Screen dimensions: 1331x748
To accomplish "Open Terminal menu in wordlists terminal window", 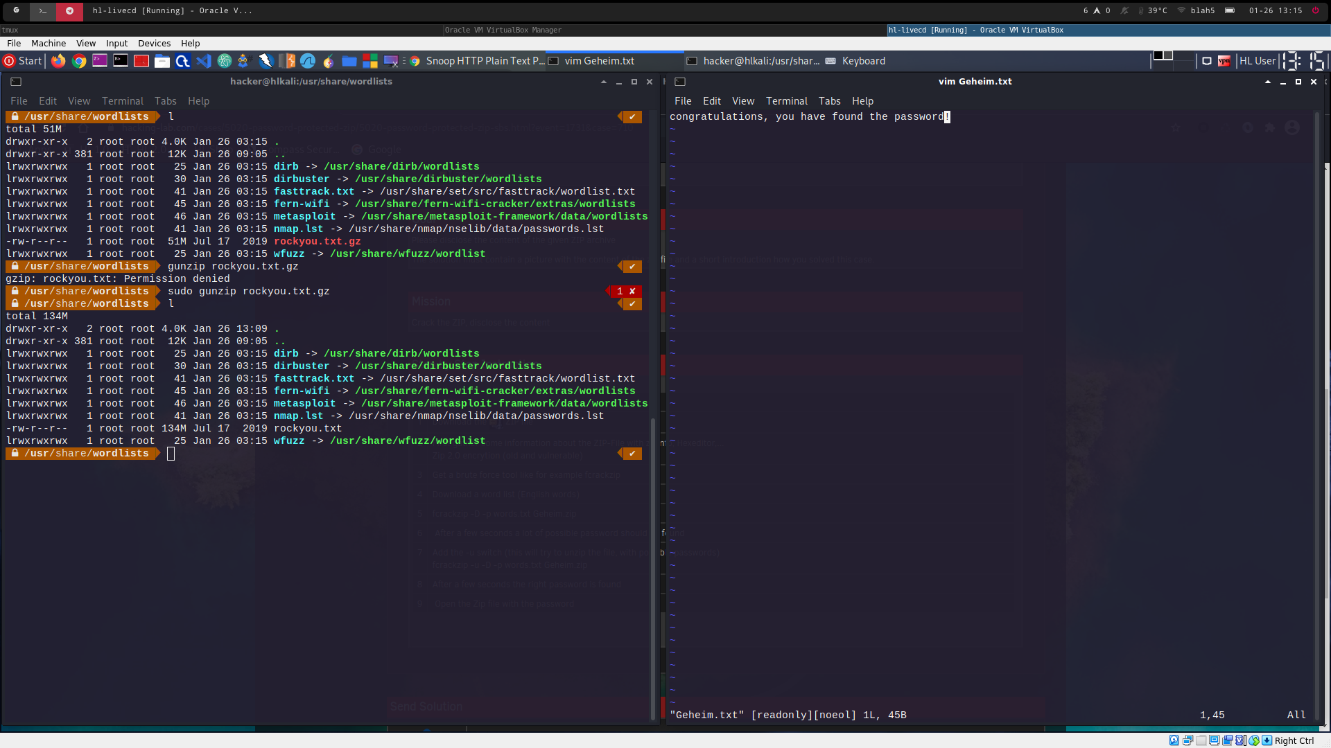I will coord(122,101).
